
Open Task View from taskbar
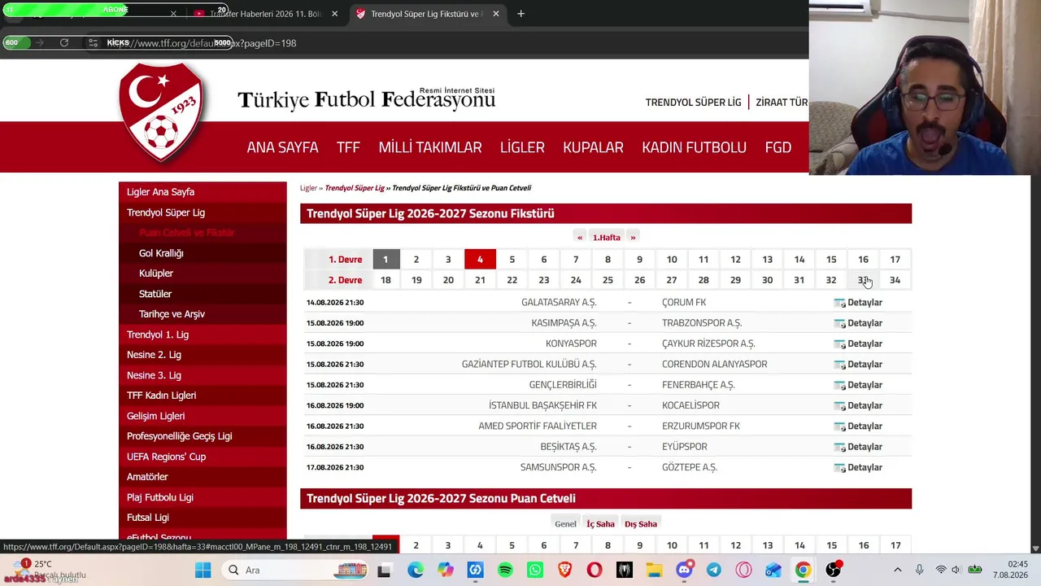(384, 570)
